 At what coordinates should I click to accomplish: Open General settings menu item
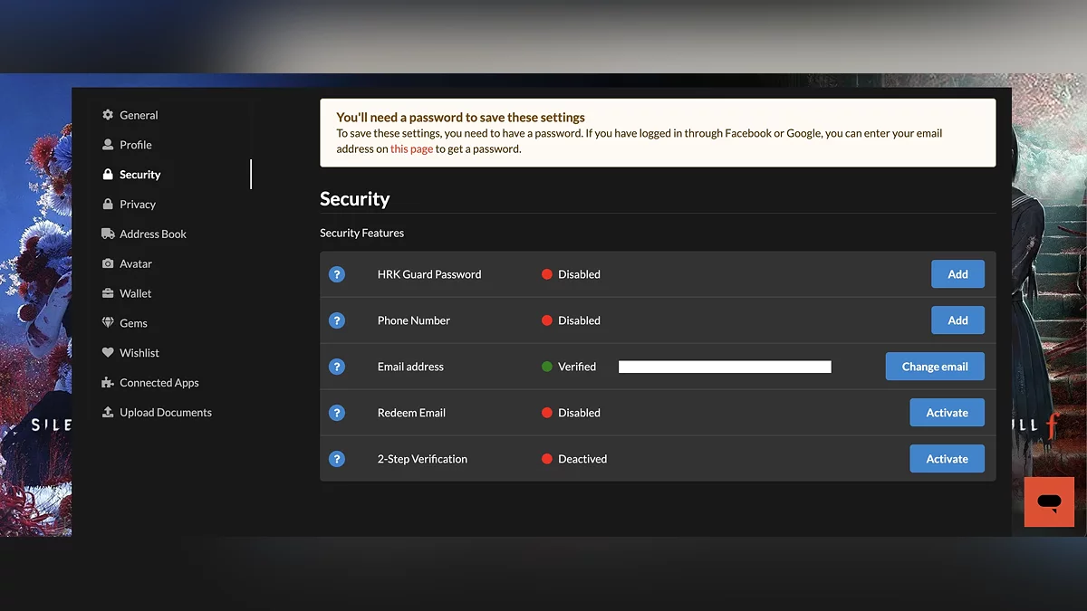click(x=139, y=115)
